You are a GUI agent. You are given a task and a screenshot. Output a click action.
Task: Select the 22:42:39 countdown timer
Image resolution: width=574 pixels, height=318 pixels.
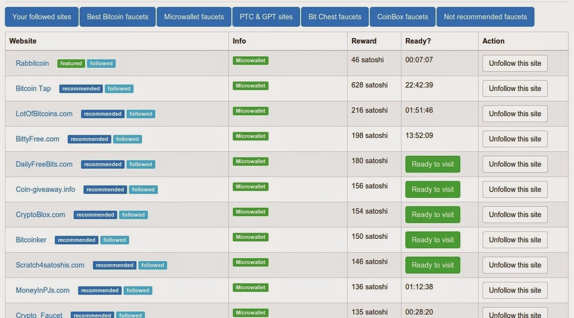(x=419, y=85)
